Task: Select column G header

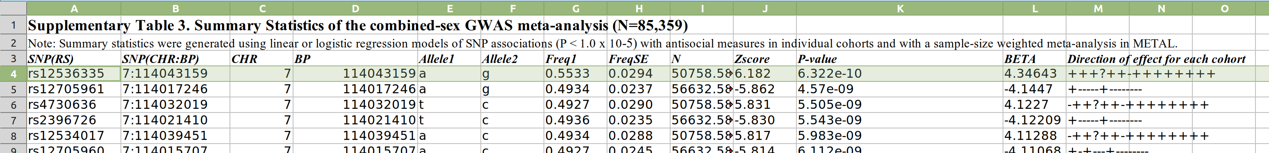Action: click(575, 8)
